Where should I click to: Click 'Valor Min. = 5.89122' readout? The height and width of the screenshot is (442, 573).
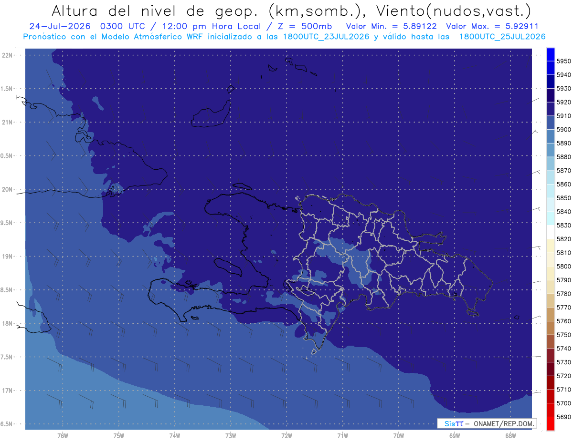pos(391,27)
